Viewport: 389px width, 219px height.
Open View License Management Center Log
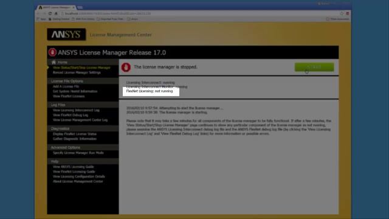coord(80,120)
